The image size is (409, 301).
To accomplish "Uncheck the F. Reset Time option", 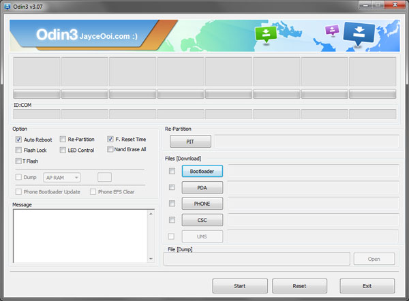I will pyautogui.click(x=110, y=139).
